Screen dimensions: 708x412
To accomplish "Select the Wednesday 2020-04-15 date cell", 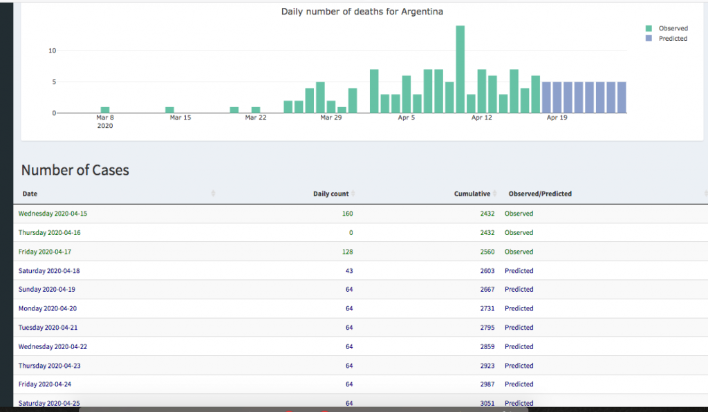I will 53,214.
